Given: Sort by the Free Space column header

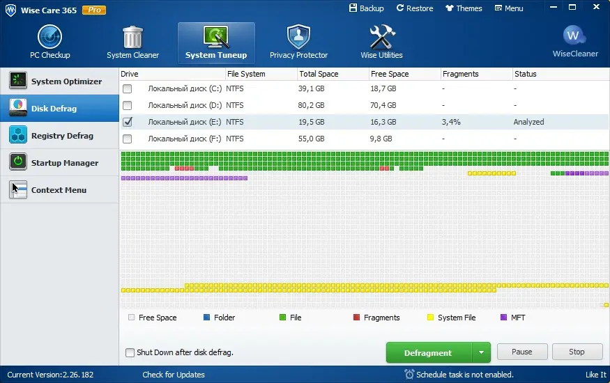Looking at the screenshot, I should [404, 74].
